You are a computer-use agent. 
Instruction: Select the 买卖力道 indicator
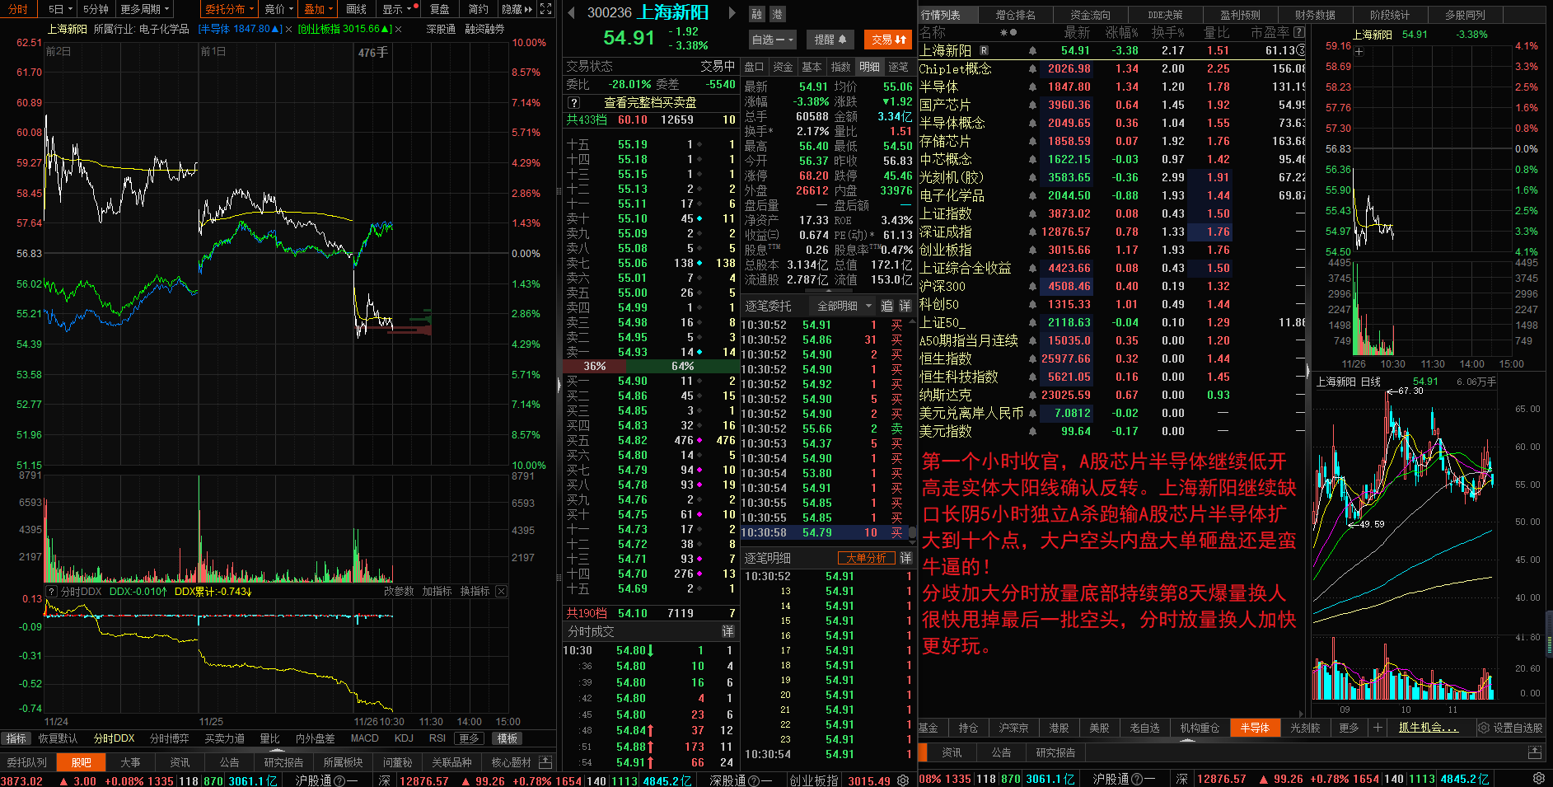coord(224,738)
